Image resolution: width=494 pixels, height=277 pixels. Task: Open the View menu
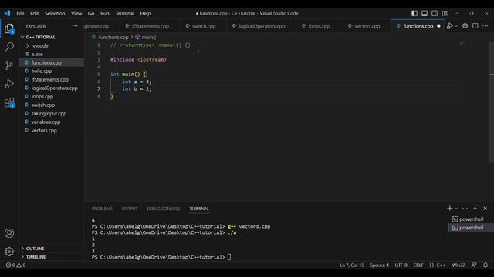[x=76, y=13]
